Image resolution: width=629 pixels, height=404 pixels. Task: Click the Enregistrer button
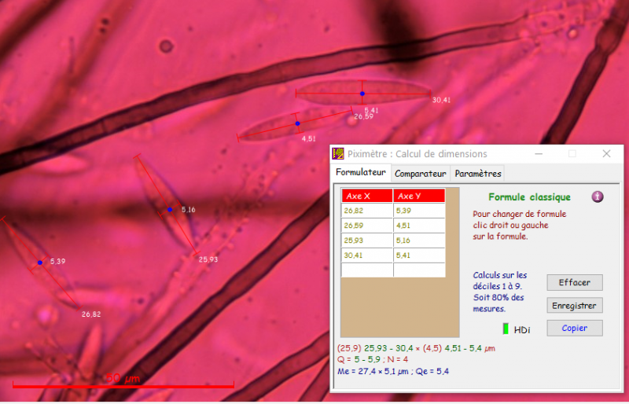coord(574,306)
